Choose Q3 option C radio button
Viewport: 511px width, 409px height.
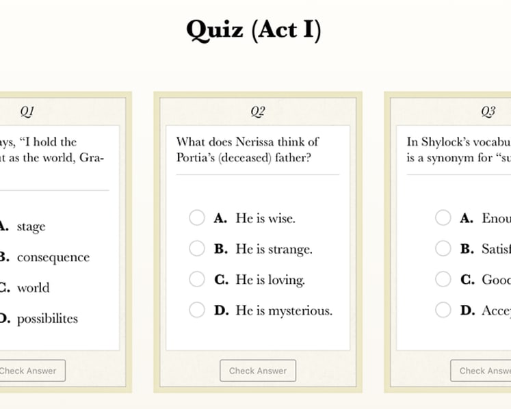click(443, 279)
